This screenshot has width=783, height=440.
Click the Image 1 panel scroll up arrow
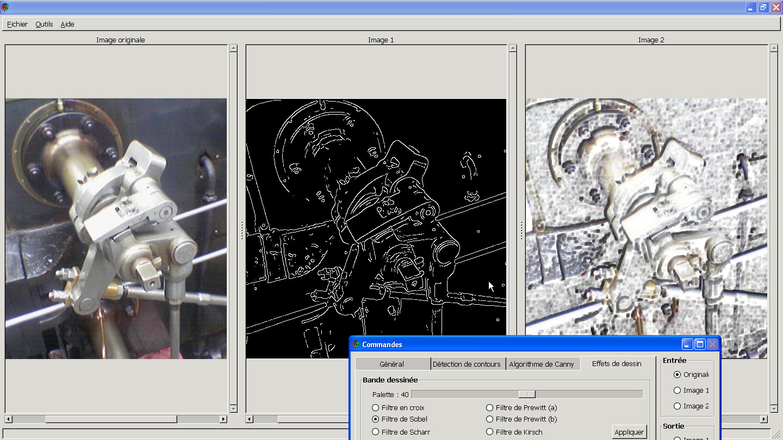click(512, 48)
